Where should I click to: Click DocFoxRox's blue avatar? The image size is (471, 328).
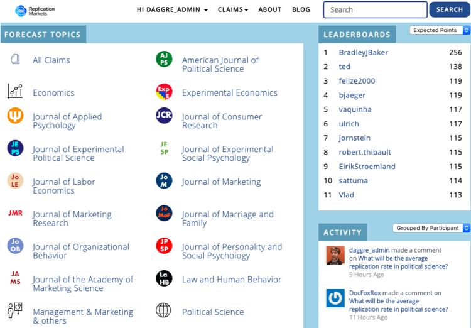tap(335, 298)
